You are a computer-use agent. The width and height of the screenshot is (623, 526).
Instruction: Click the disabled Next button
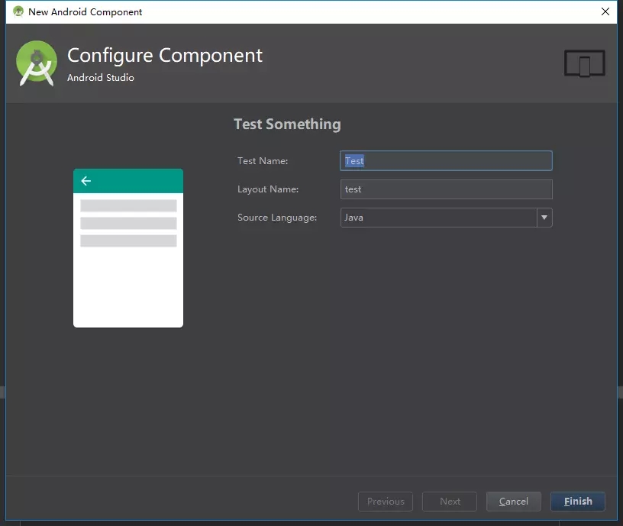click(x=449, y=502)
